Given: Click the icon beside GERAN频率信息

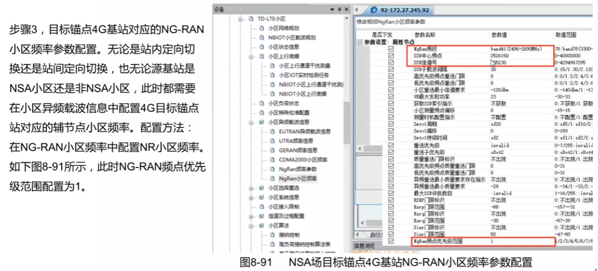Looking at the screenshot, I should click(x=272, y=150).
